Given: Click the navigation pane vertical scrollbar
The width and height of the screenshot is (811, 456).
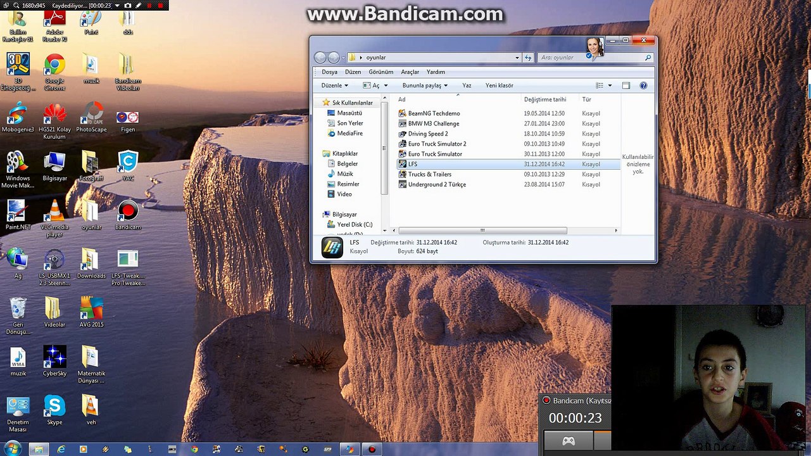Looking at the screenshot, I should pos(383,148).
